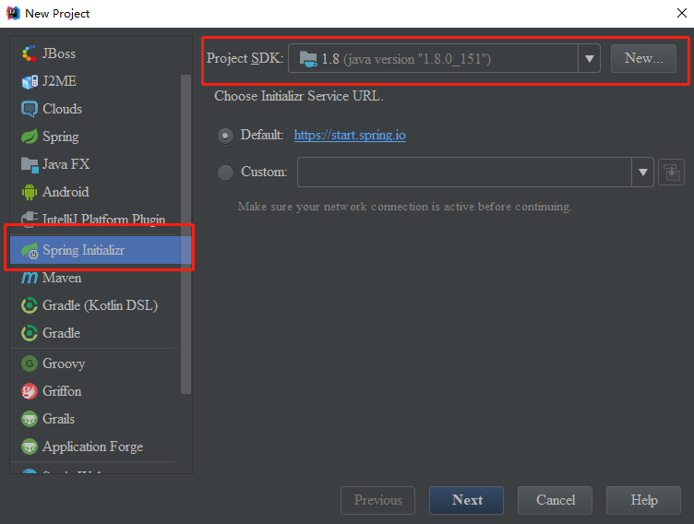
Task: Pick Clouds from project list
Action: 96,109
